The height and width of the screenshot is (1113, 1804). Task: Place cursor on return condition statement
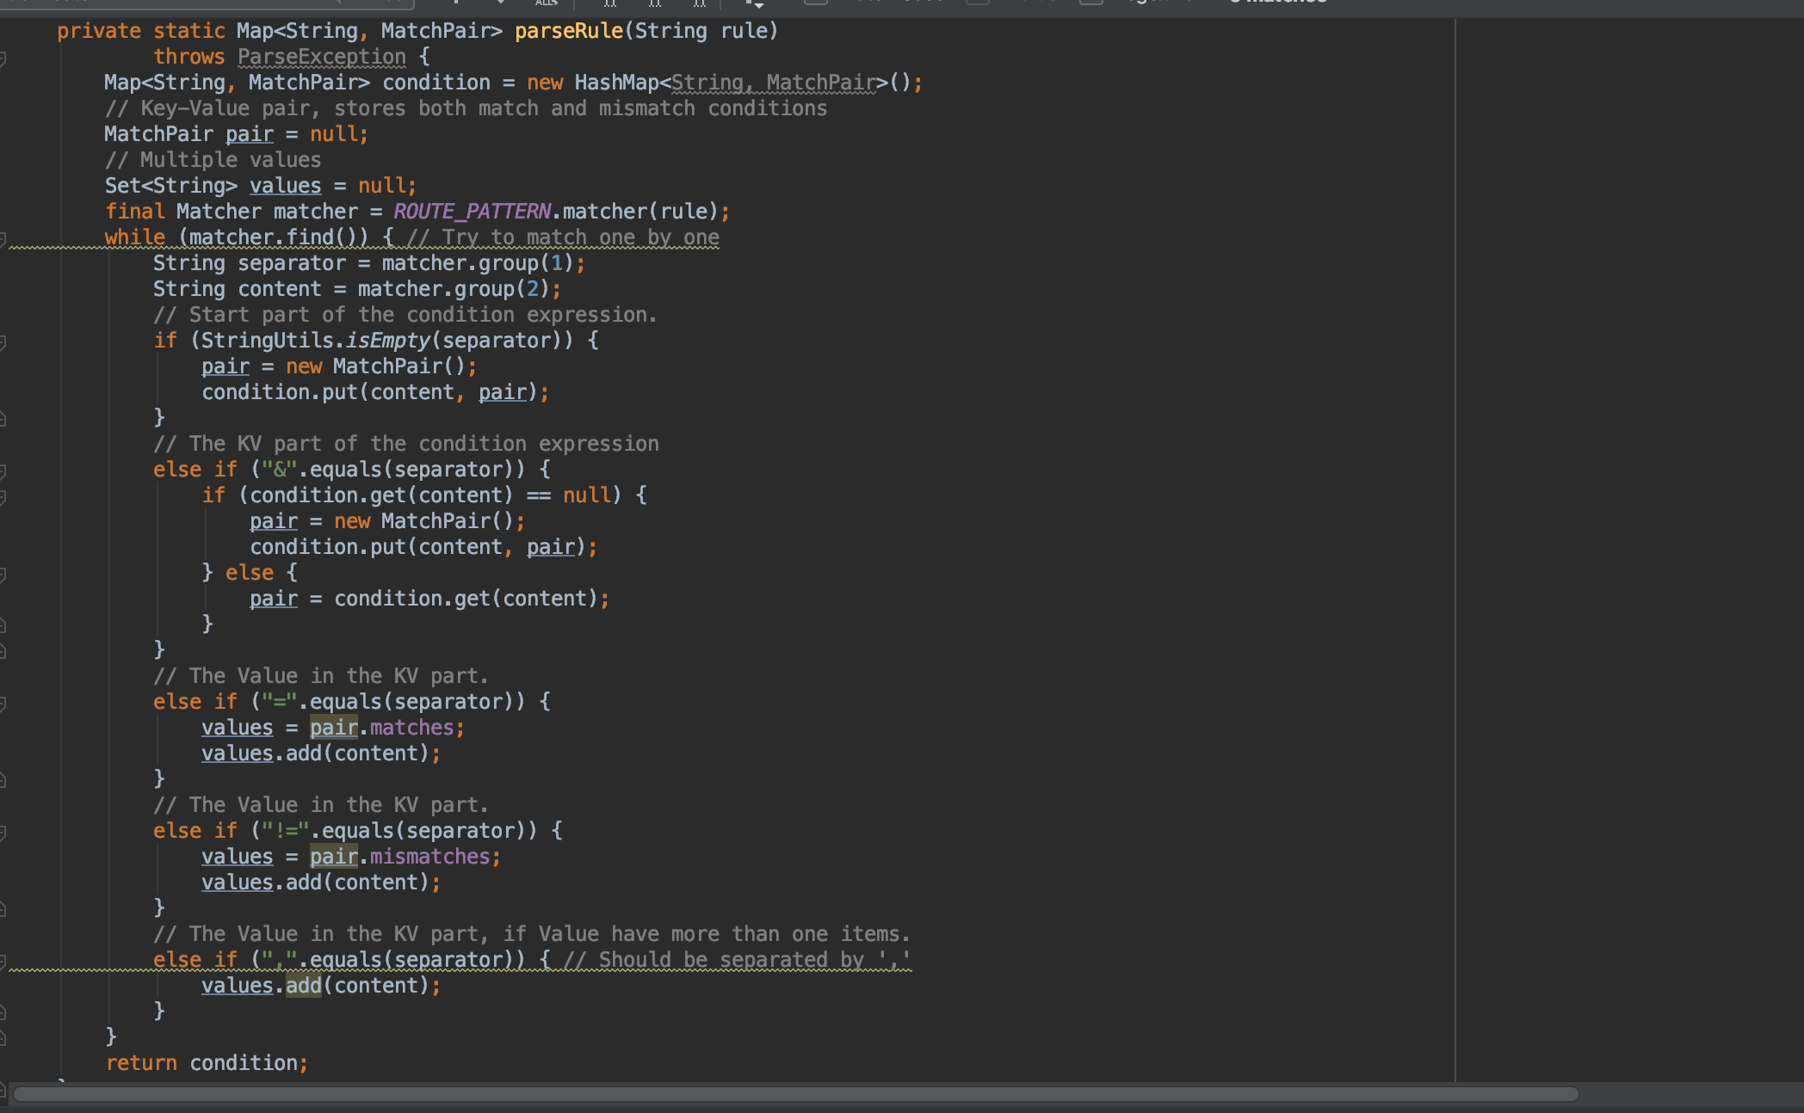point(207,1063)
